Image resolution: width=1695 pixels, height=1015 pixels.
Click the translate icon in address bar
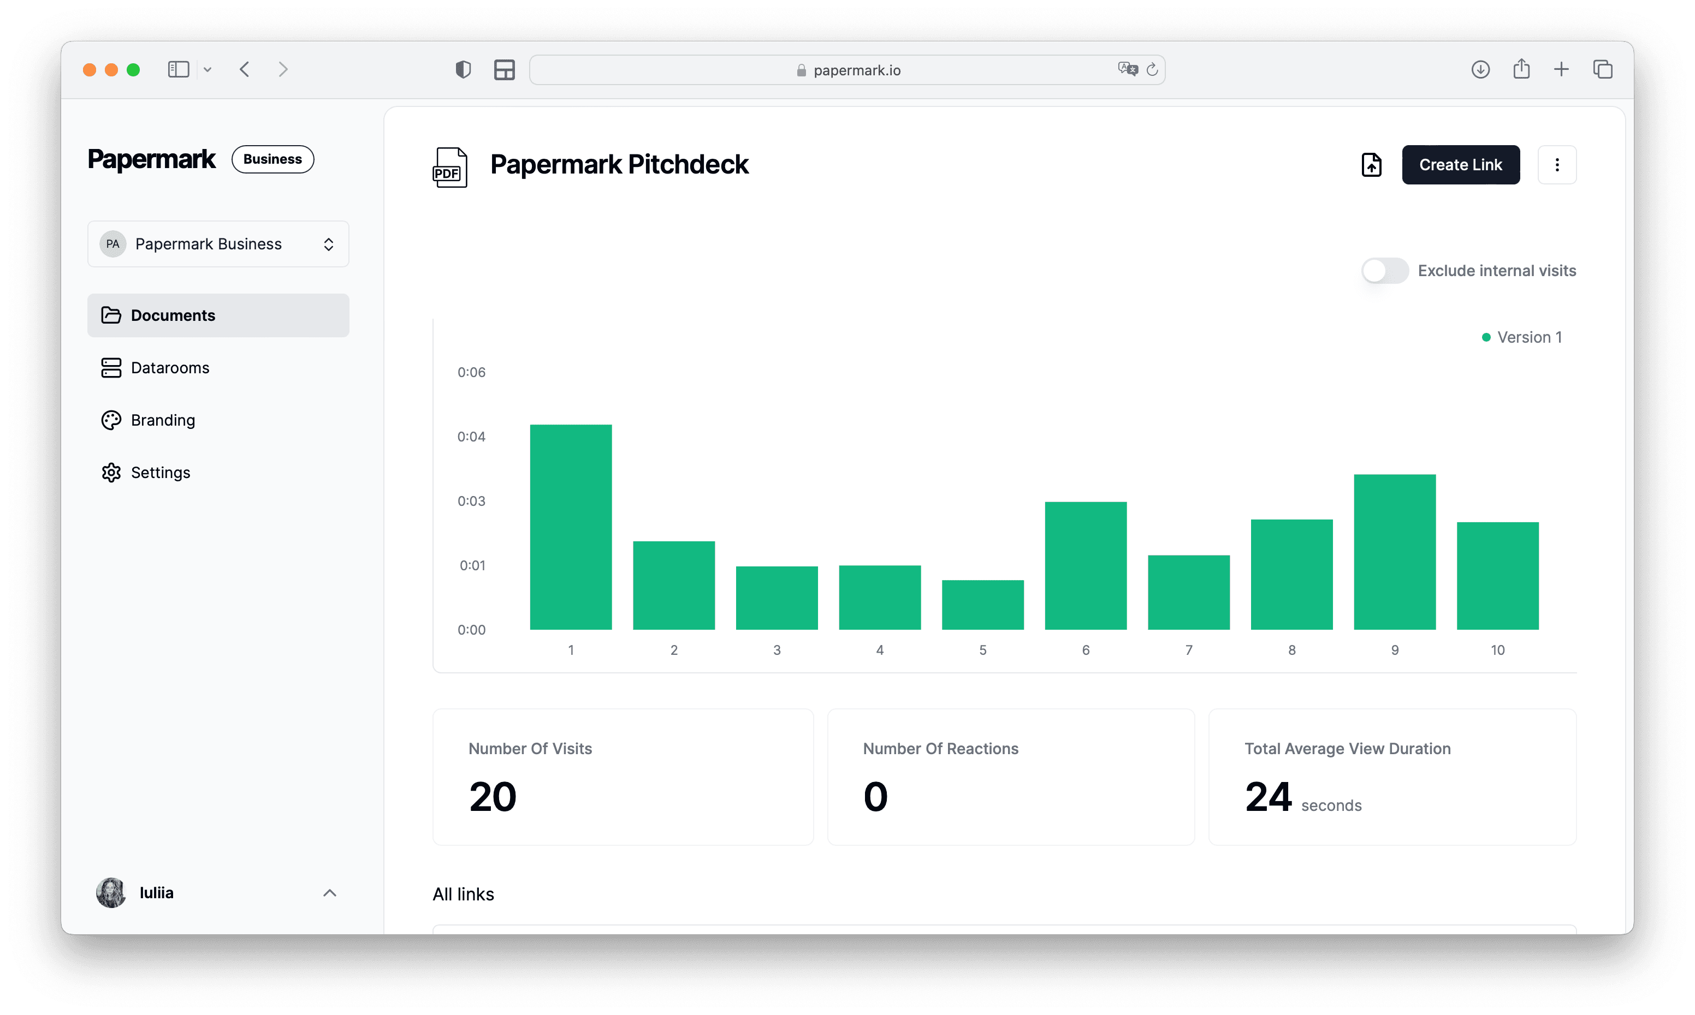click(1127, 68)
